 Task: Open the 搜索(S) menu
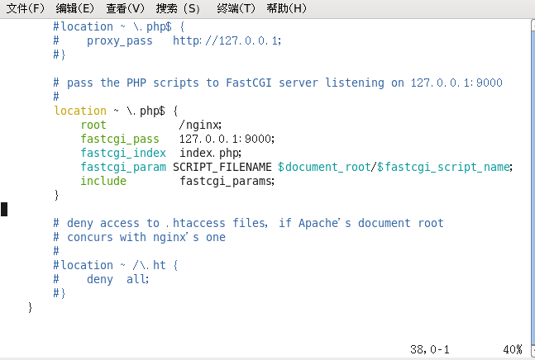pyautogui.click(x=178, y=8)
